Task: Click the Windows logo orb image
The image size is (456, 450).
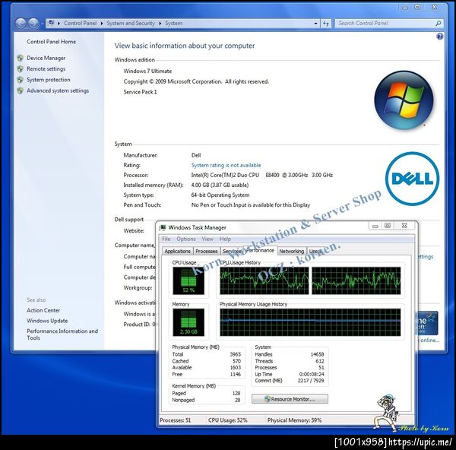Action: pyautogui.click(x=404, y=100)
